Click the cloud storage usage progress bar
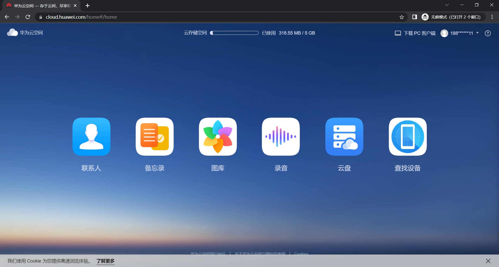 (234, 33)
